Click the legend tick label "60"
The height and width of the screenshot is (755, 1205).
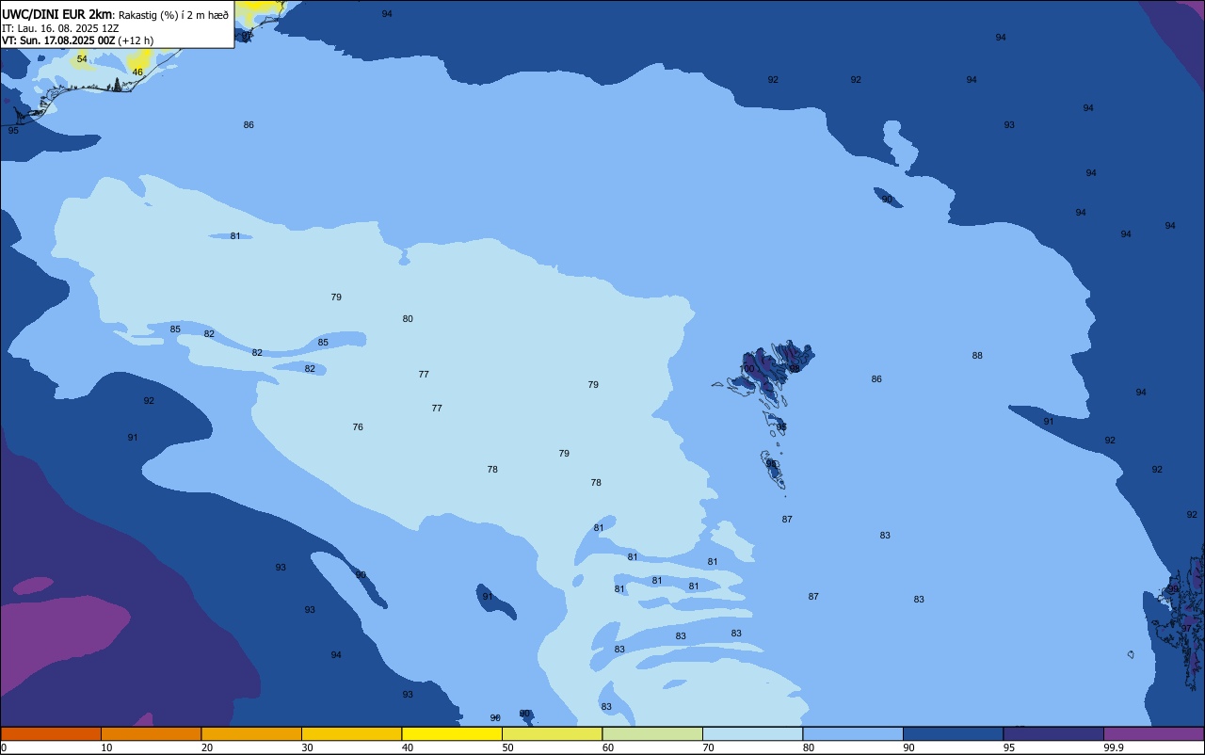coord(608,747)
